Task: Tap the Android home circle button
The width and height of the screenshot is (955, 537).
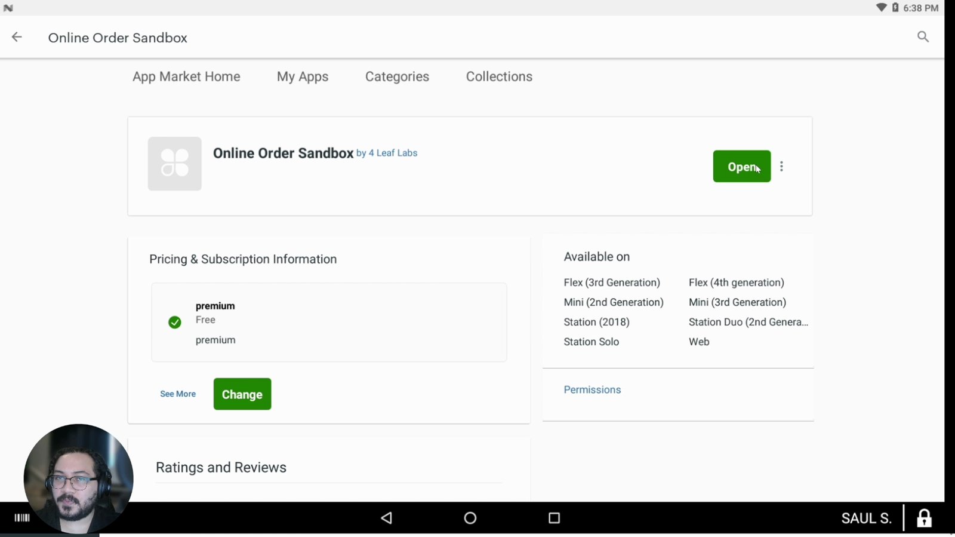Action: pos(470,518)
